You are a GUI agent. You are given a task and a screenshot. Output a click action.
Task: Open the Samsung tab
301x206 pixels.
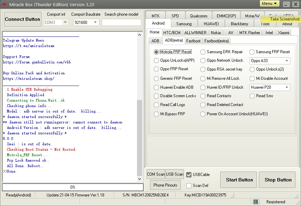pyautogui.click(x=184, y=24)
